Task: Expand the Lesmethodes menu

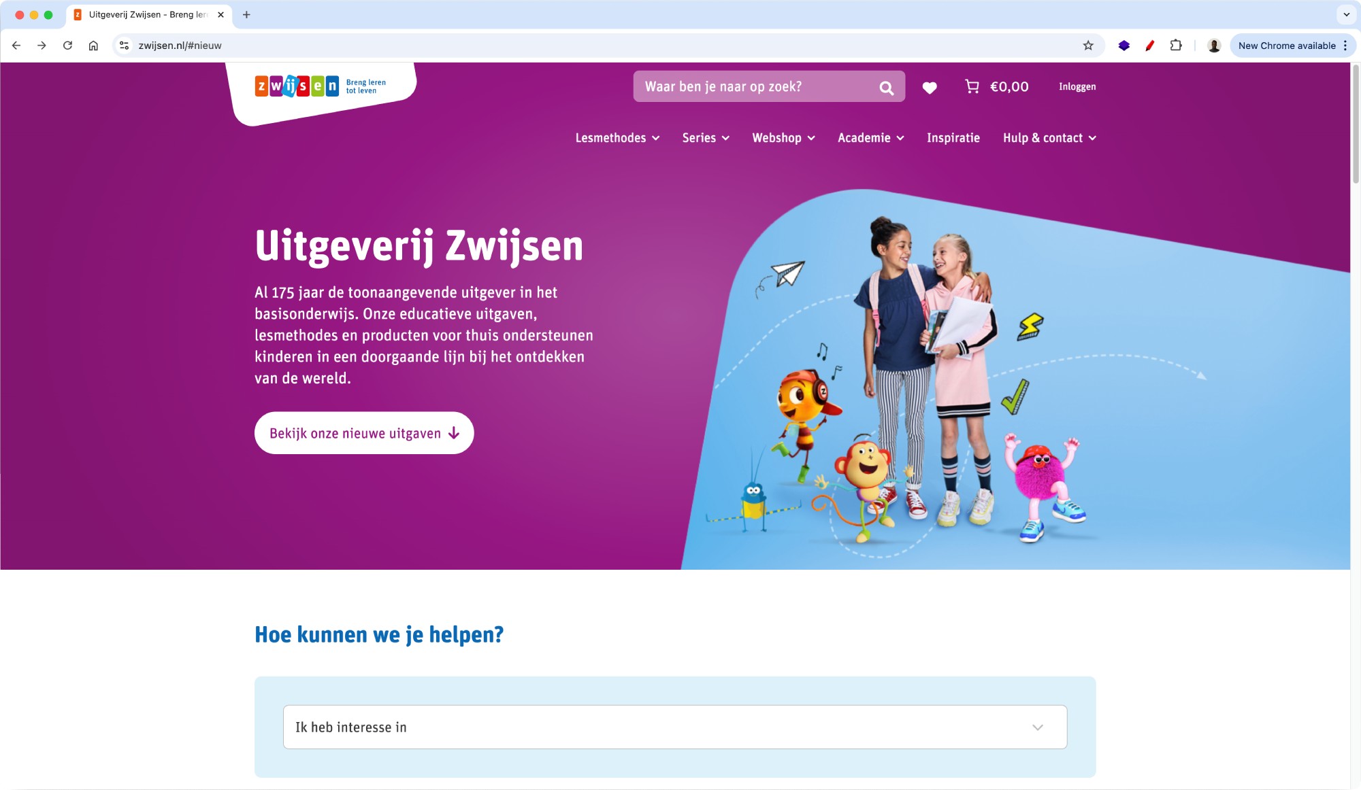Action: tap(617, 138)
